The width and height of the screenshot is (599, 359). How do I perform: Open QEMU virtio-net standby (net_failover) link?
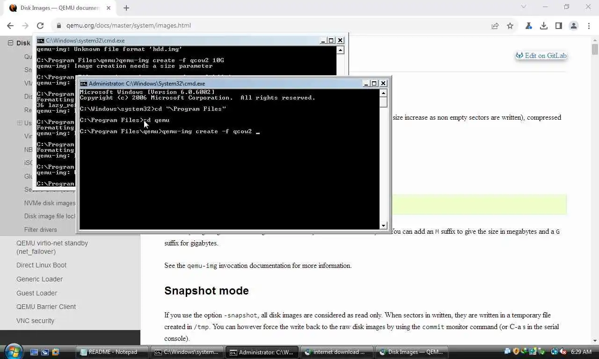(x=52, y=247)
